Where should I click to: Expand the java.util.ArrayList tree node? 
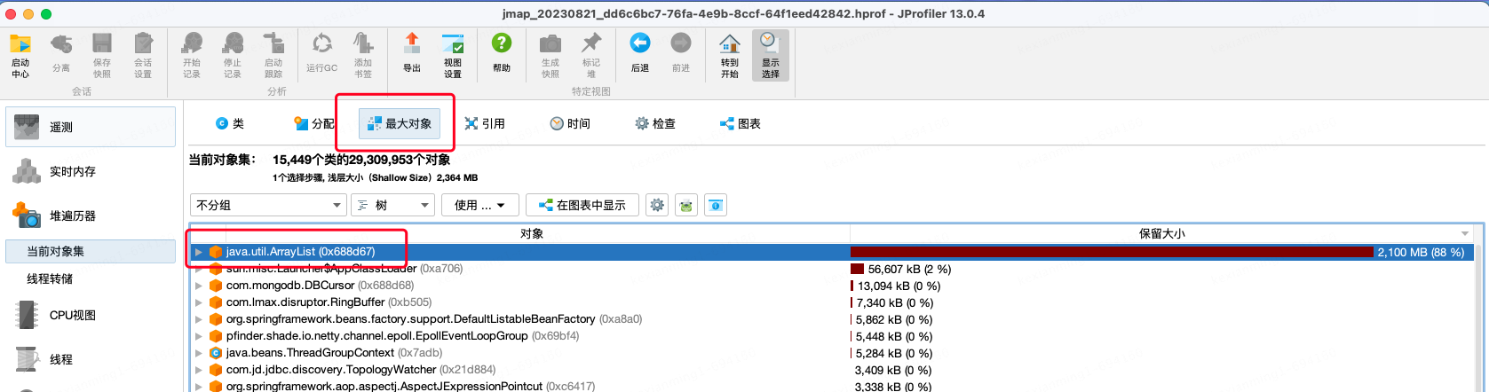(x=199, y=252)
